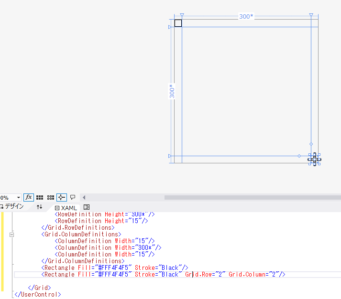Collapse the Grid.ColumnDefinitions code block
This screenshot has height=299, width=341.
[12, 235]
